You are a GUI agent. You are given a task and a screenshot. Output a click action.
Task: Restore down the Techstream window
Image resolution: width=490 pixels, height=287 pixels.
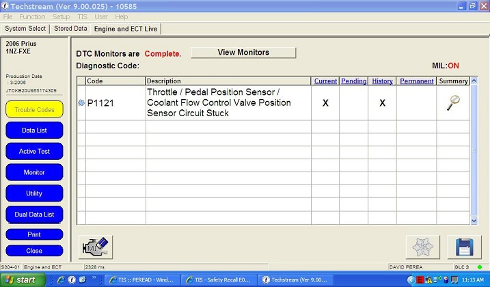(472, 5)
